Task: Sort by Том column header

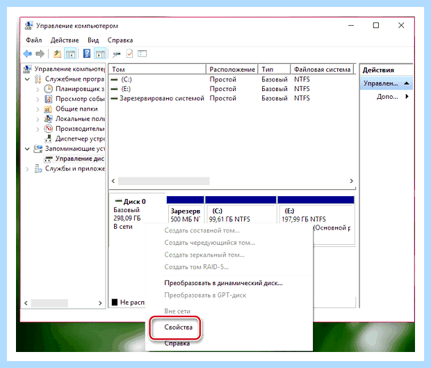Action: tap(157, 70)
